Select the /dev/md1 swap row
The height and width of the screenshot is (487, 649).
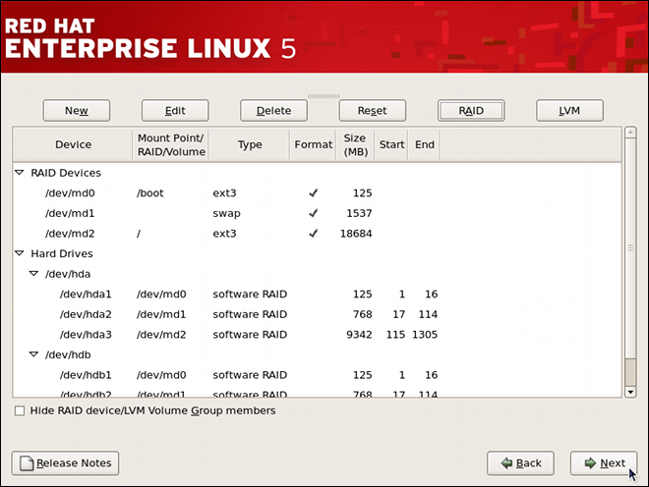coord(318,213)
